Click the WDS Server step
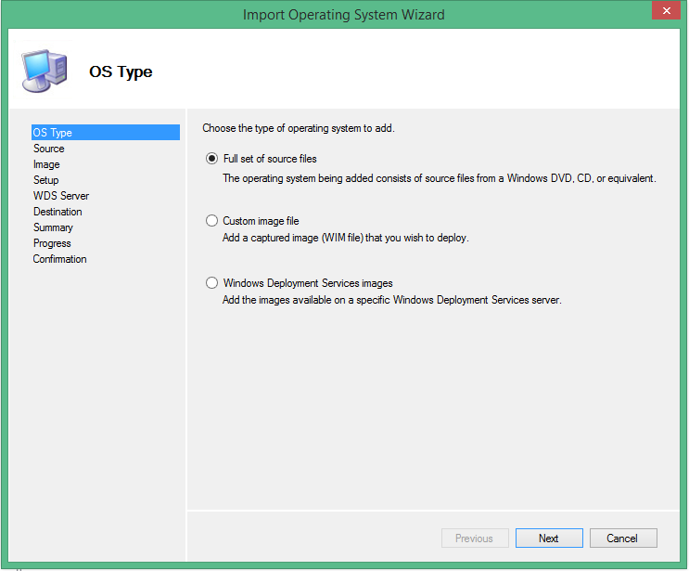This screenshot has height=571, width=689. (x=61, y=196)
